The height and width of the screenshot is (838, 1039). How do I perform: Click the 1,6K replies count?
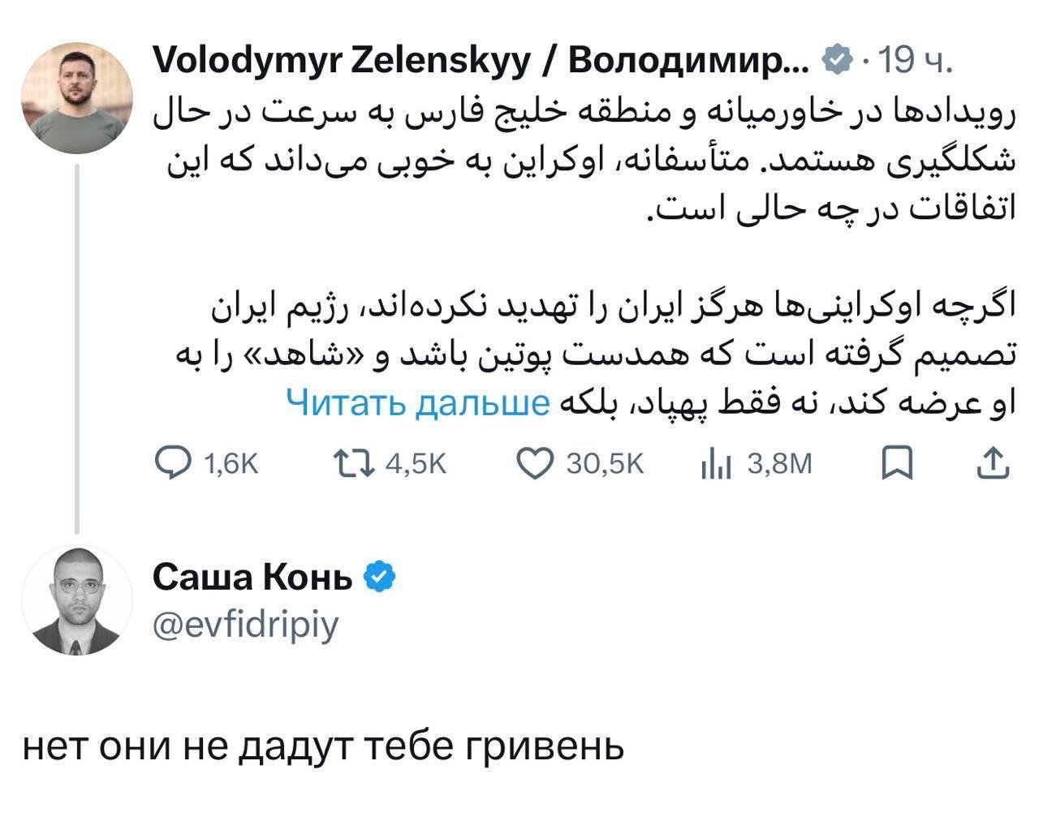[231, 463]
